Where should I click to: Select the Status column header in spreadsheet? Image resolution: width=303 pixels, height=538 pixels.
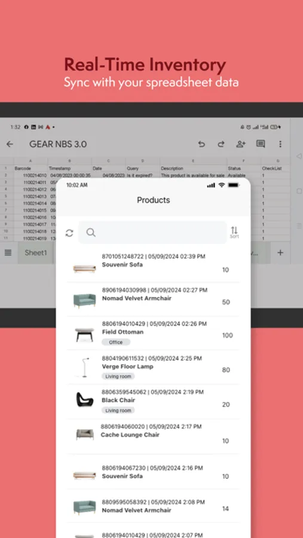[234, 169]
